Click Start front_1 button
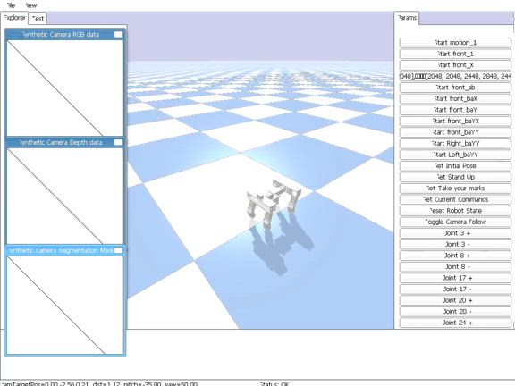Screen dimensions: 515x386 coord(455,54)
